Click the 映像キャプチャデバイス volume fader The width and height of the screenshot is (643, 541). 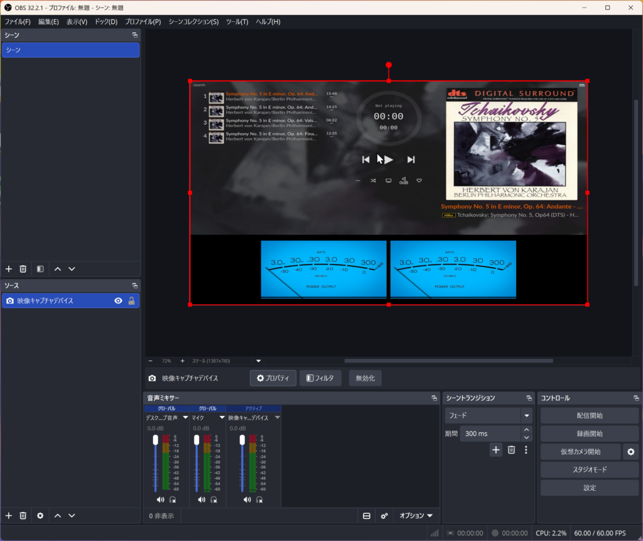point(242,440)
